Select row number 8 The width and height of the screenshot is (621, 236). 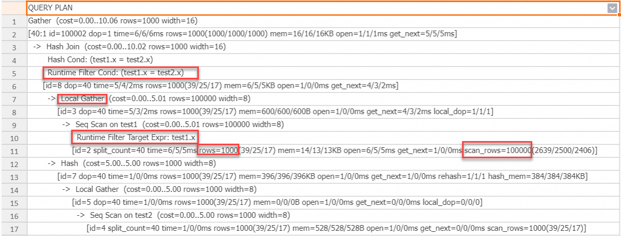pos(13,112)
